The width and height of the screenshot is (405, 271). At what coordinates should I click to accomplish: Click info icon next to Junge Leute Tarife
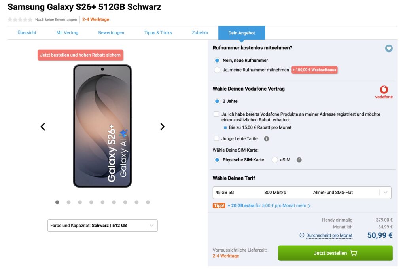click(267, 139)
